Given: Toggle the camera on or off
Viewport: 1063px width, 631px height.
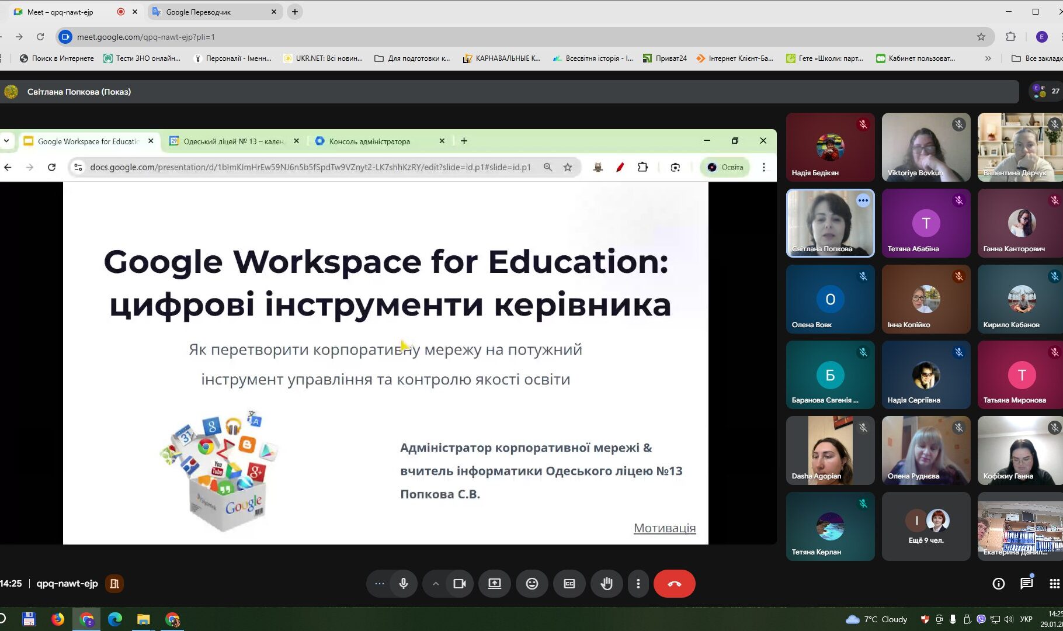Looking at the screenshot, I should (x=460, y=584).
